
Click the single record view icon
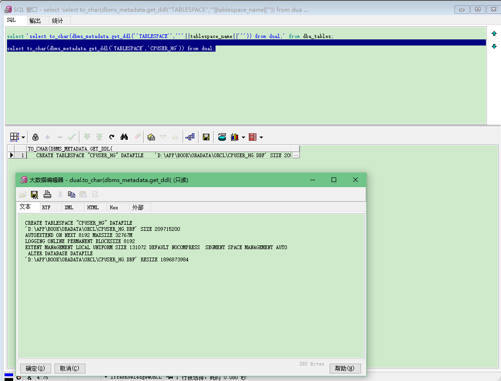[x=151, y=137]
